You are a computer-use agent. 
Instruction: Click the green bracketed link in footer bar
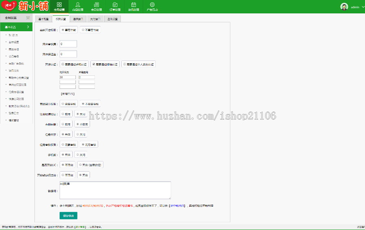coord(81,227)
